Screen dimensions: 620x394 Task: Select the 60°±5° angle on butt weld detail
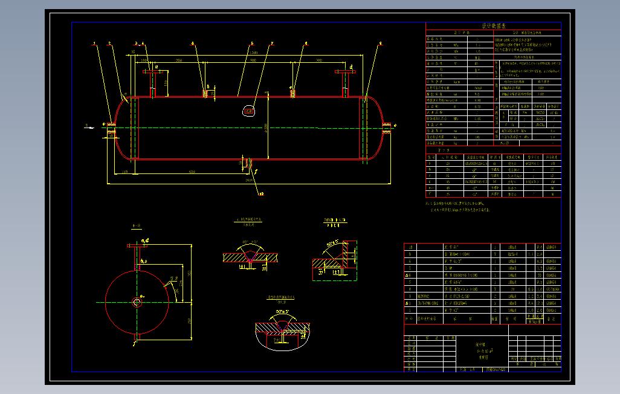coord(250,242)
